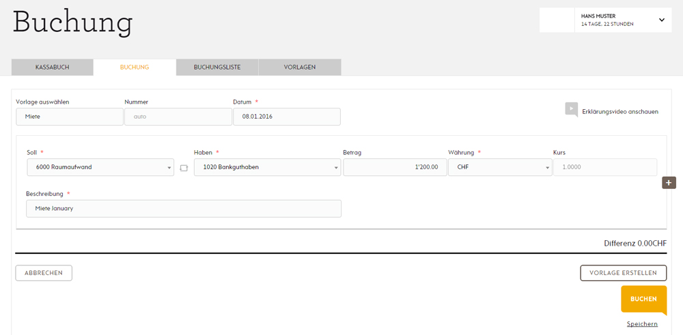Open the Währung CHF dropdown
The image size is (683, 335).
pos(500,167)
